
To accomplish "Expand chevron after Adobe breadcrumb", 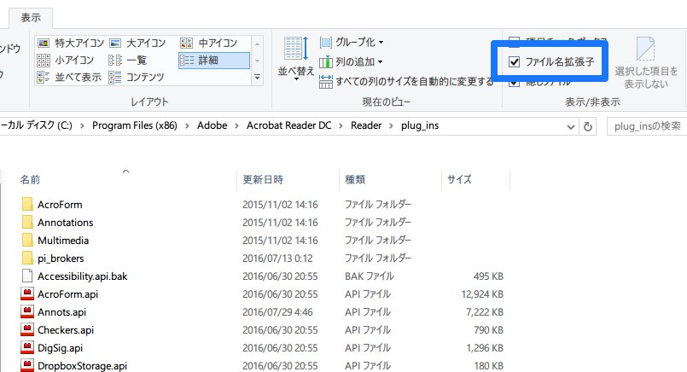I will tap(236, 126).
